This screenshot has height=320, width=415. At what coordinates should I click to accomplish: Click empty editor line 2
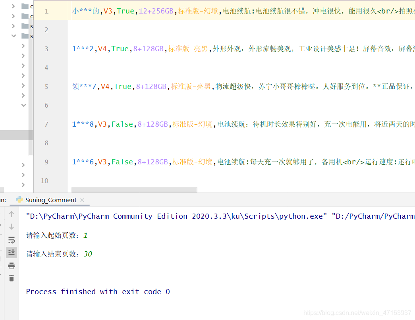click(x=241, y=30)
